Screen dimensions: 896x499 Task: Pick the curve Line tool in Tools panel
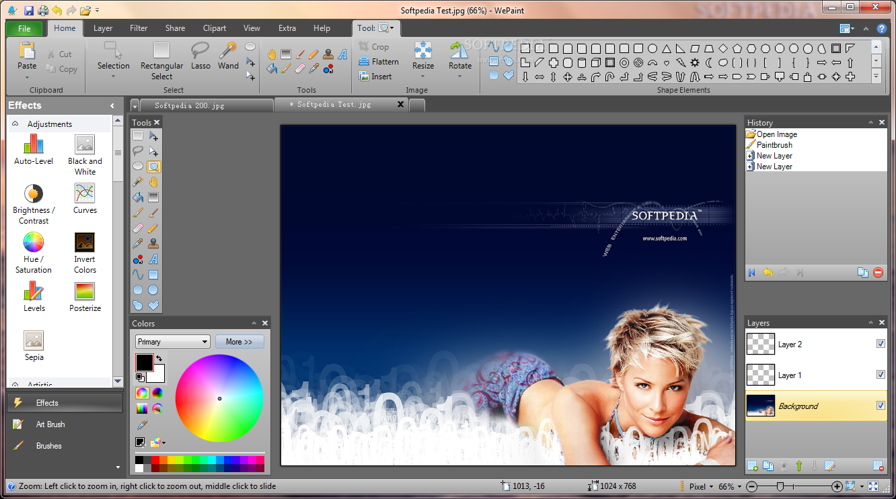(138, 275)
